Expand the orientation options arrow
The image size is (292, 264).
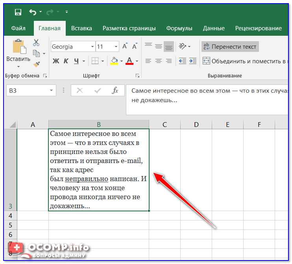point(189,46)
